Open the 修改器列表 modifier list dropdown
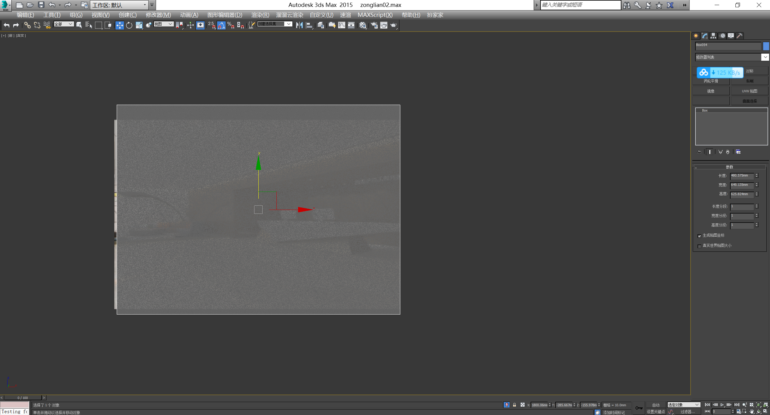770x415 pixels. pyautogui.click(x=732, y=57)
